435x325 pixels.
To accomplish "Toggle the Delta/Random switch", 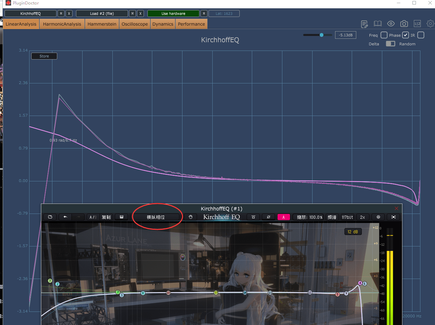I will coord(391,44).
